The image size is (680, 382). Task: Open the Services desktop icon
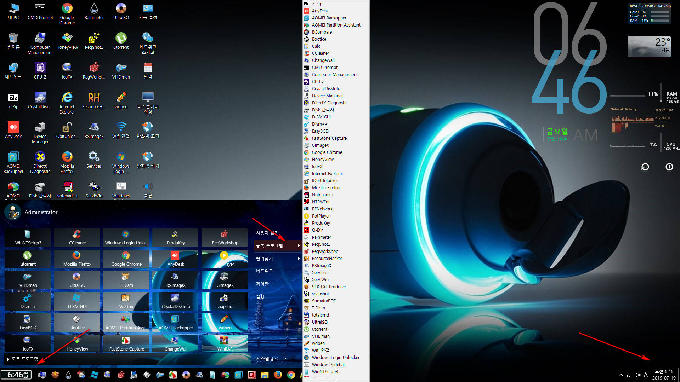pos(94,160)
